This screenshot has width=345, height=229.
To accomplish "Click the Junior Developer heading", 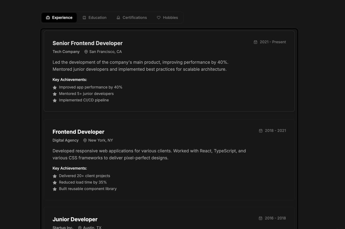I will (75, 219).
